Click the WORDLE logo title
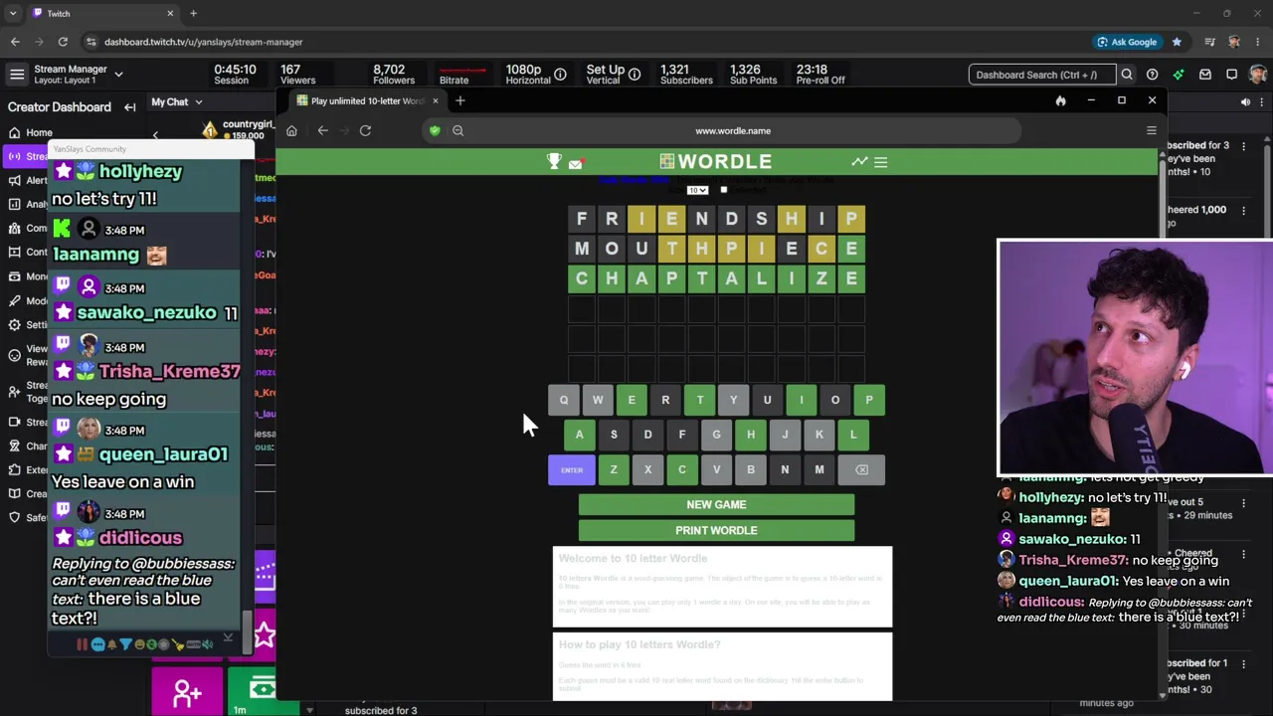Image resolution: width=1273 pixels, height=716 pixels. (x=716, y=161)
